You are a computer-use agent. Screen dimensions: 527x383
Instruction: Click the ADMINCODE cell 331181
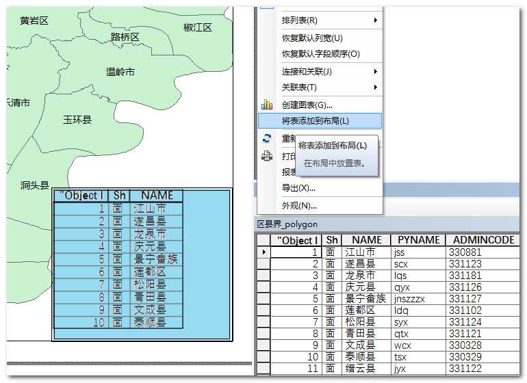483,275
